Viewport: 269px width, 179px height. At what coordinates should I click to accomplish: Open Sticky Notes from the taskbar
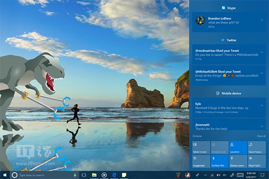(124, 175)
